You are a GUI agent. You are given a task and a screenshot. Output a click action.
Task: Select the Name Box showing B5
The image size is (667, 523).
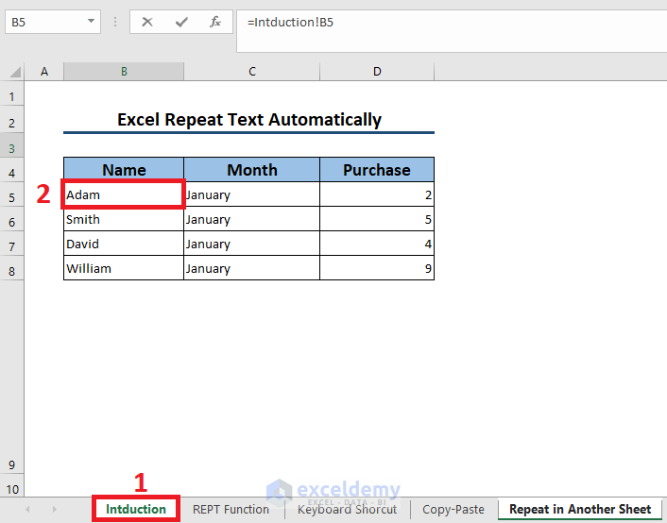53,22
